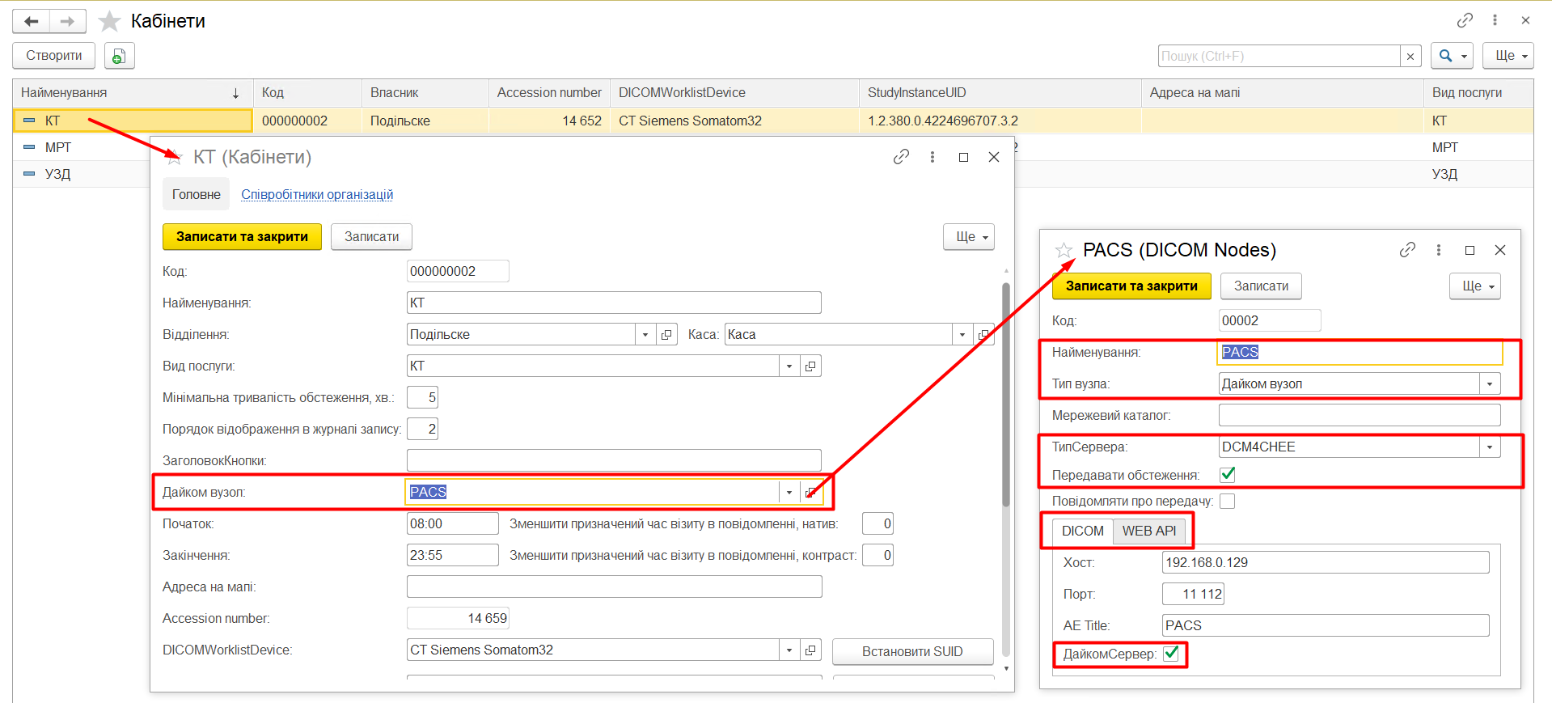This screenshot has width=1552, height=703.
Task: Open kebab menu in КТ window
Action: click(932, 157)
